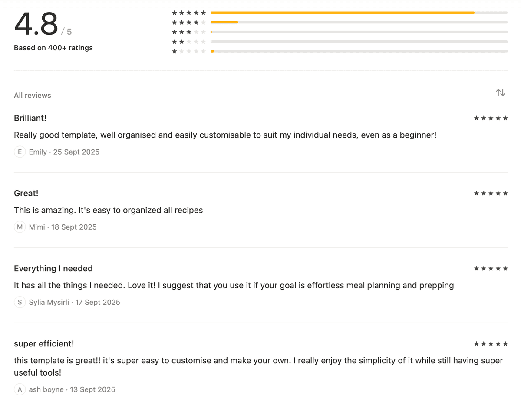This screenshot has height=402, width=521.
Task: Click Emily's avatar circle
Action: click(x=20, y=152)
